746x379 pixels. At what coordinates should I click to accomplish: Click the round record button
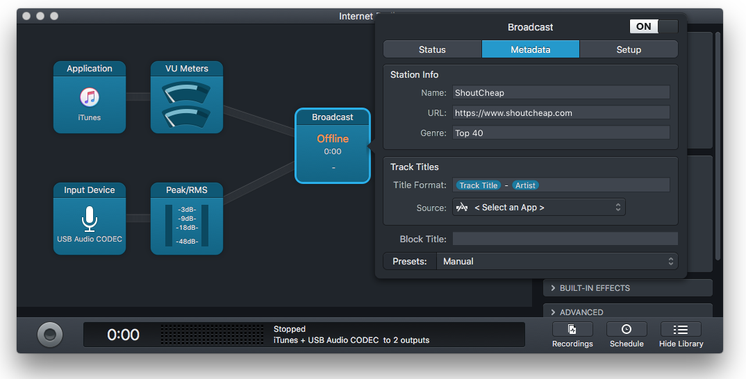click(x=50, y=335)
